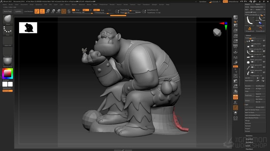
Task: Activate the Draw mode button
Action: (x=42, y=11)
